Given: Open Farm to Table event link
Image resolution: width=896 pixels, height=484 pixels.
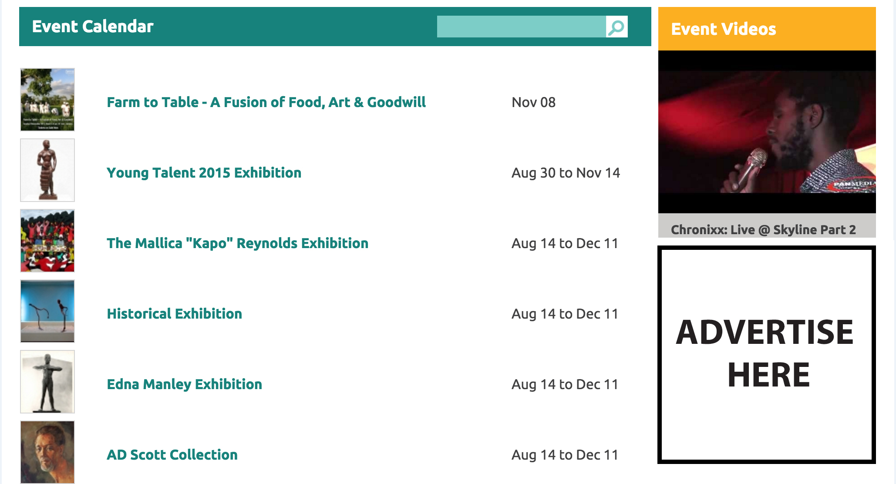Looking at the screenshot, I should [266, 102].
